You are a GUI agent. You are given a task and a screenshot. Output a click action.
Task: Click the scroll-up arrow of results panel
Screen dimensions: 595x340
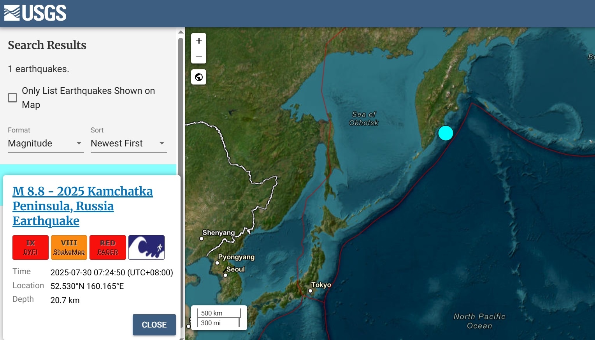[x=181, y=32]
